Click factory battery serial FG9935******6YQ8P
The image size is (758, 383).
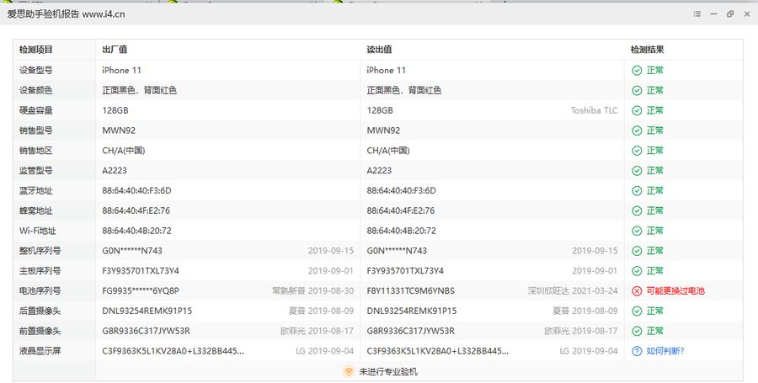[x=141, y=290]
